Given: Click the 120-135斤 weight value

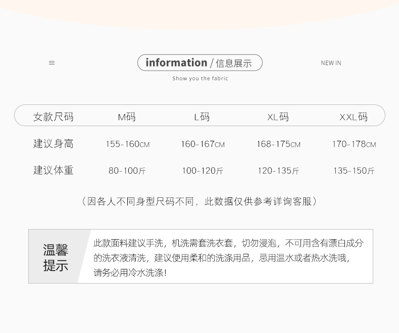Looking at the screenshot, I should (x=278, y=171).
